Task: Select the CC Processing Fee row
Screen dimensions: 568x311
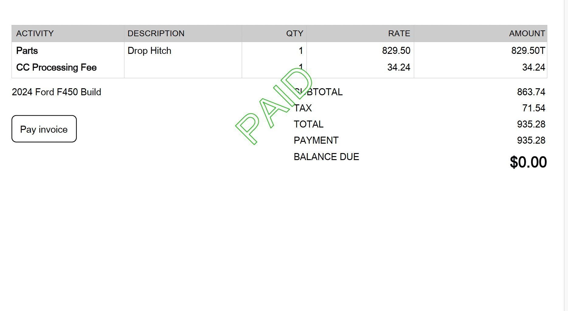Action: pos(279,67)
